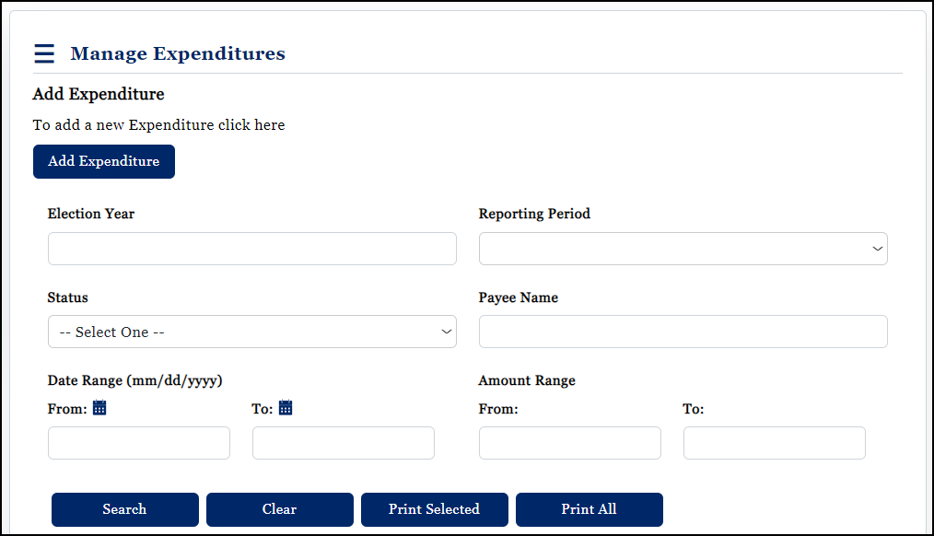Select the Date Range To input box

point(343,443)
